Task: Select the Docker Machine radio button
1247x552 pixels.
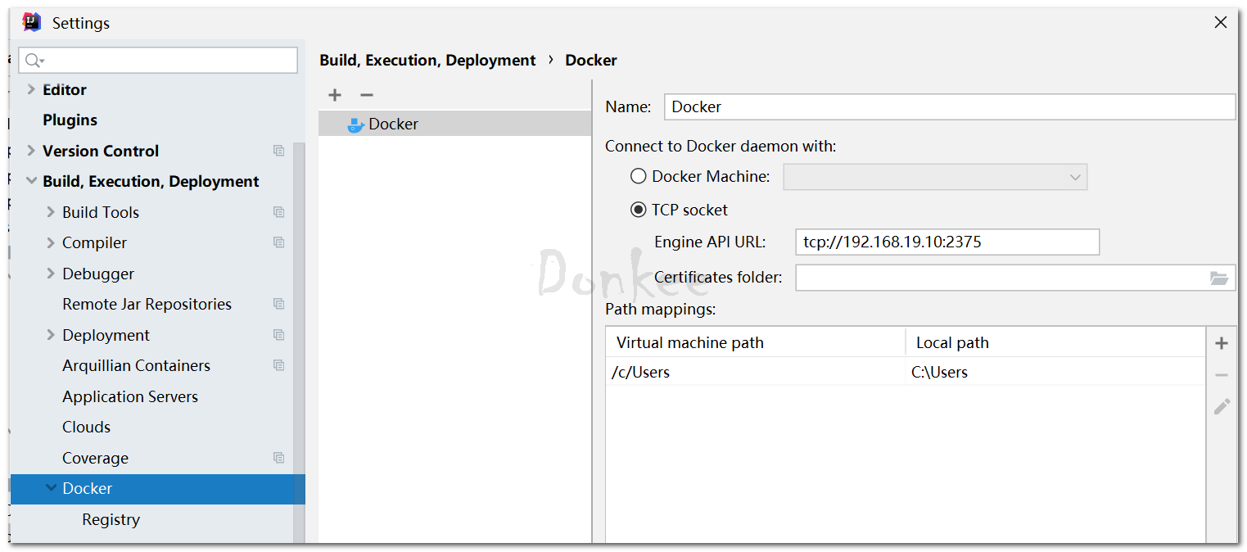Action: 638,176
